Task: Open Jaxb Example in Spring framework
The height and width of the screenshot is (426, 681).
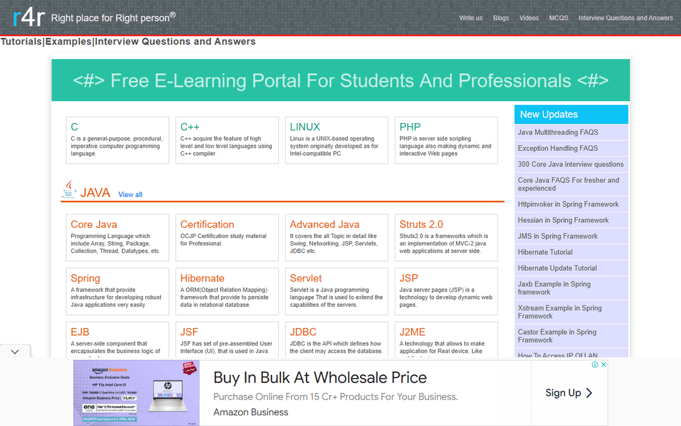Action: click(x=571, y=288)
